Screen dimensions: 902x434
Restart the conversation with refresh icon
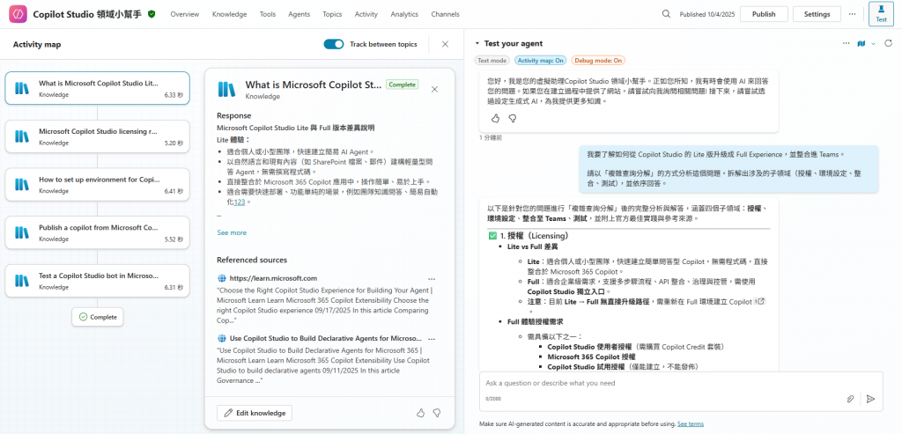coord(888,43)
